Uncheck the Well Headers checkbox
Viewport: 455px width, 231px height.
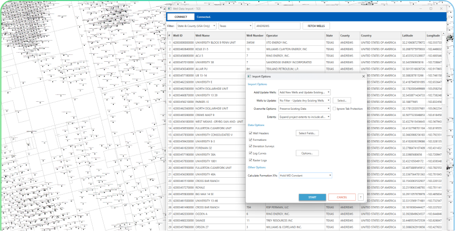(250, 133)
